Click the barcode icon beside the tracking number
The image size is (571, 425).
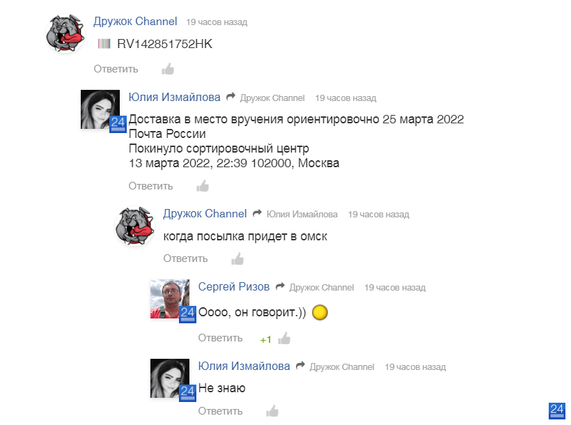pyautogui.click(x=104, y=44)
